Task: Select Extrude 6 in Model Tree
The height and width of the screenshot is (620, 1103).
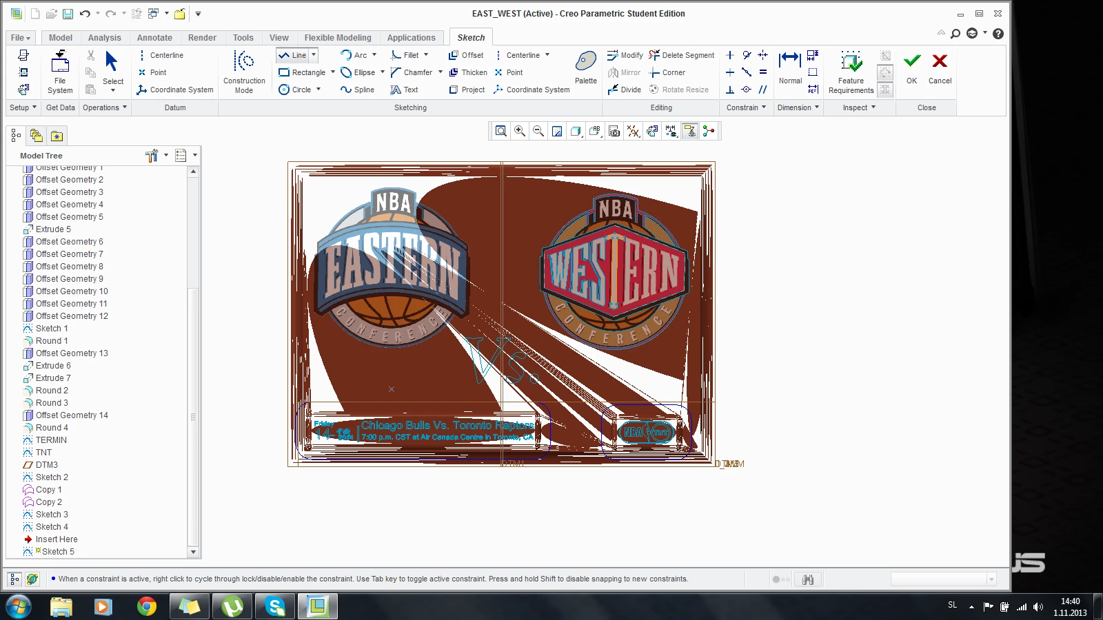Action: tap(53, 366)
